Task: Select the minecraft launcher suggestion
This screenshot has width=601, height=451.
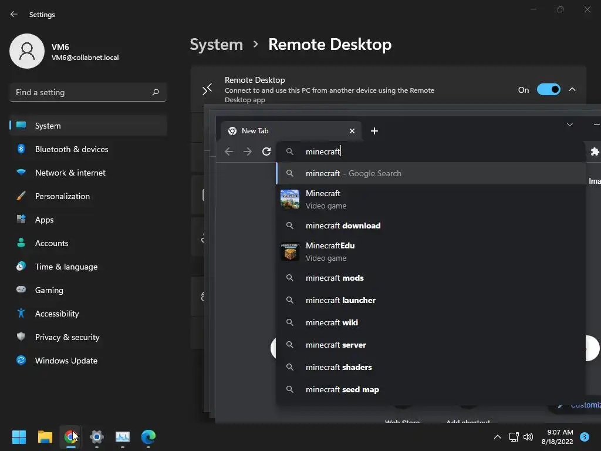Action: pyautogui.click(x=431, y=300)
